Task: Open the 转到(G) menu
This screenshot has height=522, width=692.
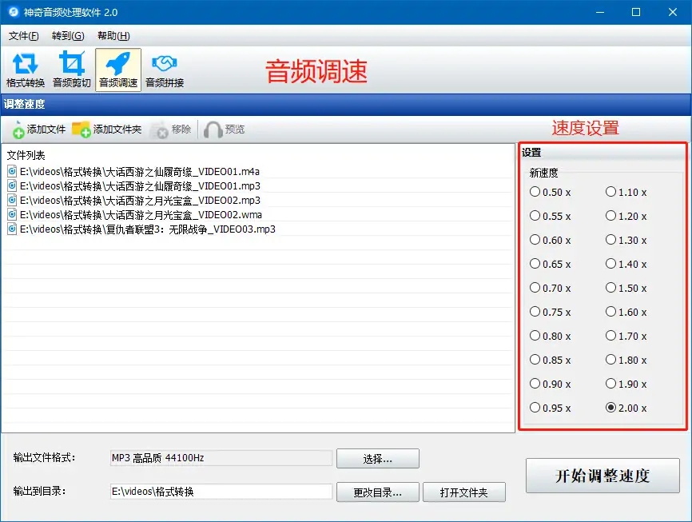Action: 67,36
